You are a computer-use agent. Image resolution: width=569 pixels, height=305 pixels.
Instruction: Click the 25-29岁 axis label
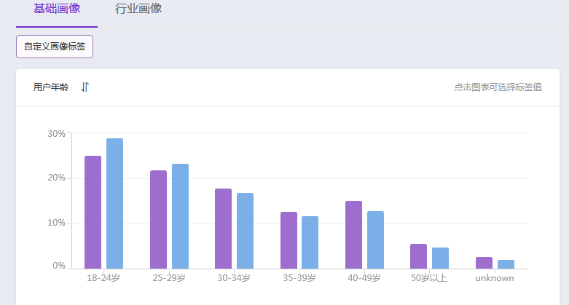(x=169, y=278)
